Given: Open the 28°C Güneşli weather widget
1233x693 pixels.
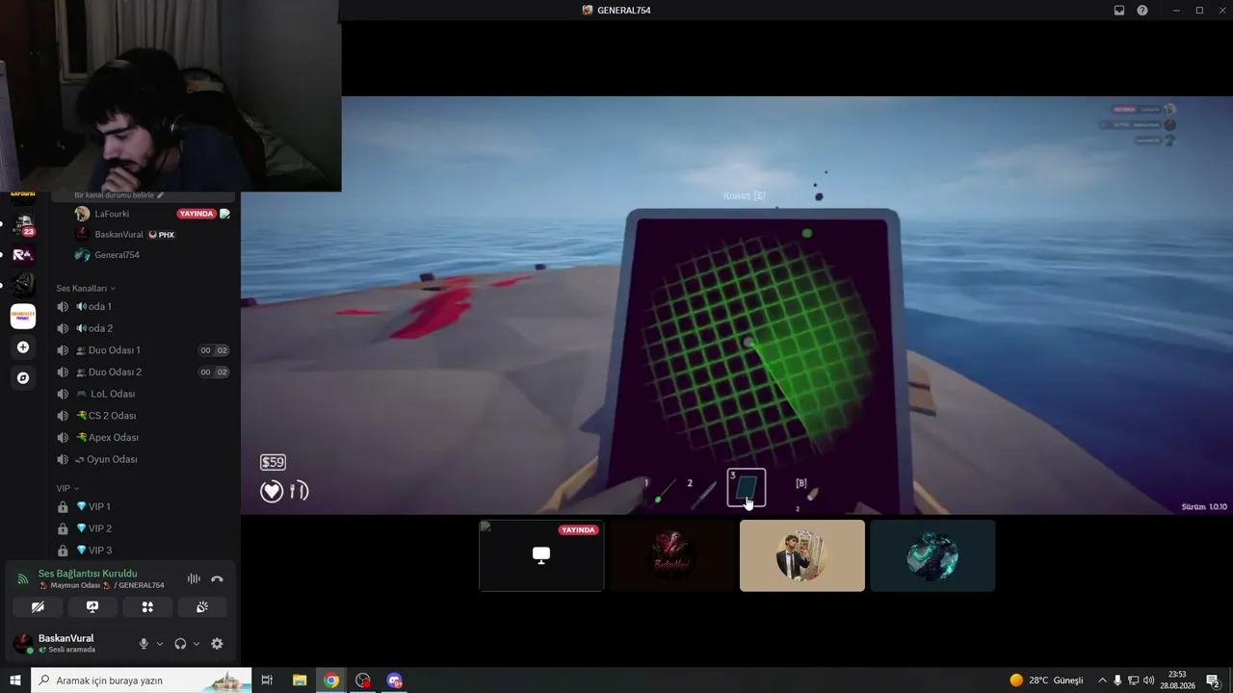Looking at the screenshot, I should pyautogui.click(x=1046, y=680).
